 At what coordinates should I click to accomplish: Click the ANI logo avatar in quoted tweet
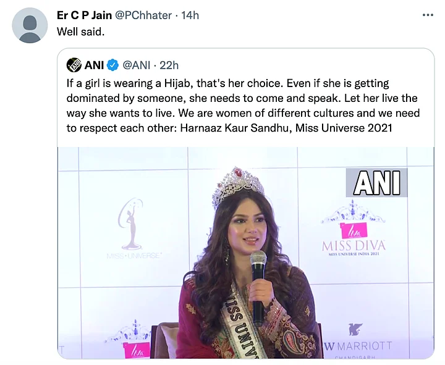pos(74,64)
